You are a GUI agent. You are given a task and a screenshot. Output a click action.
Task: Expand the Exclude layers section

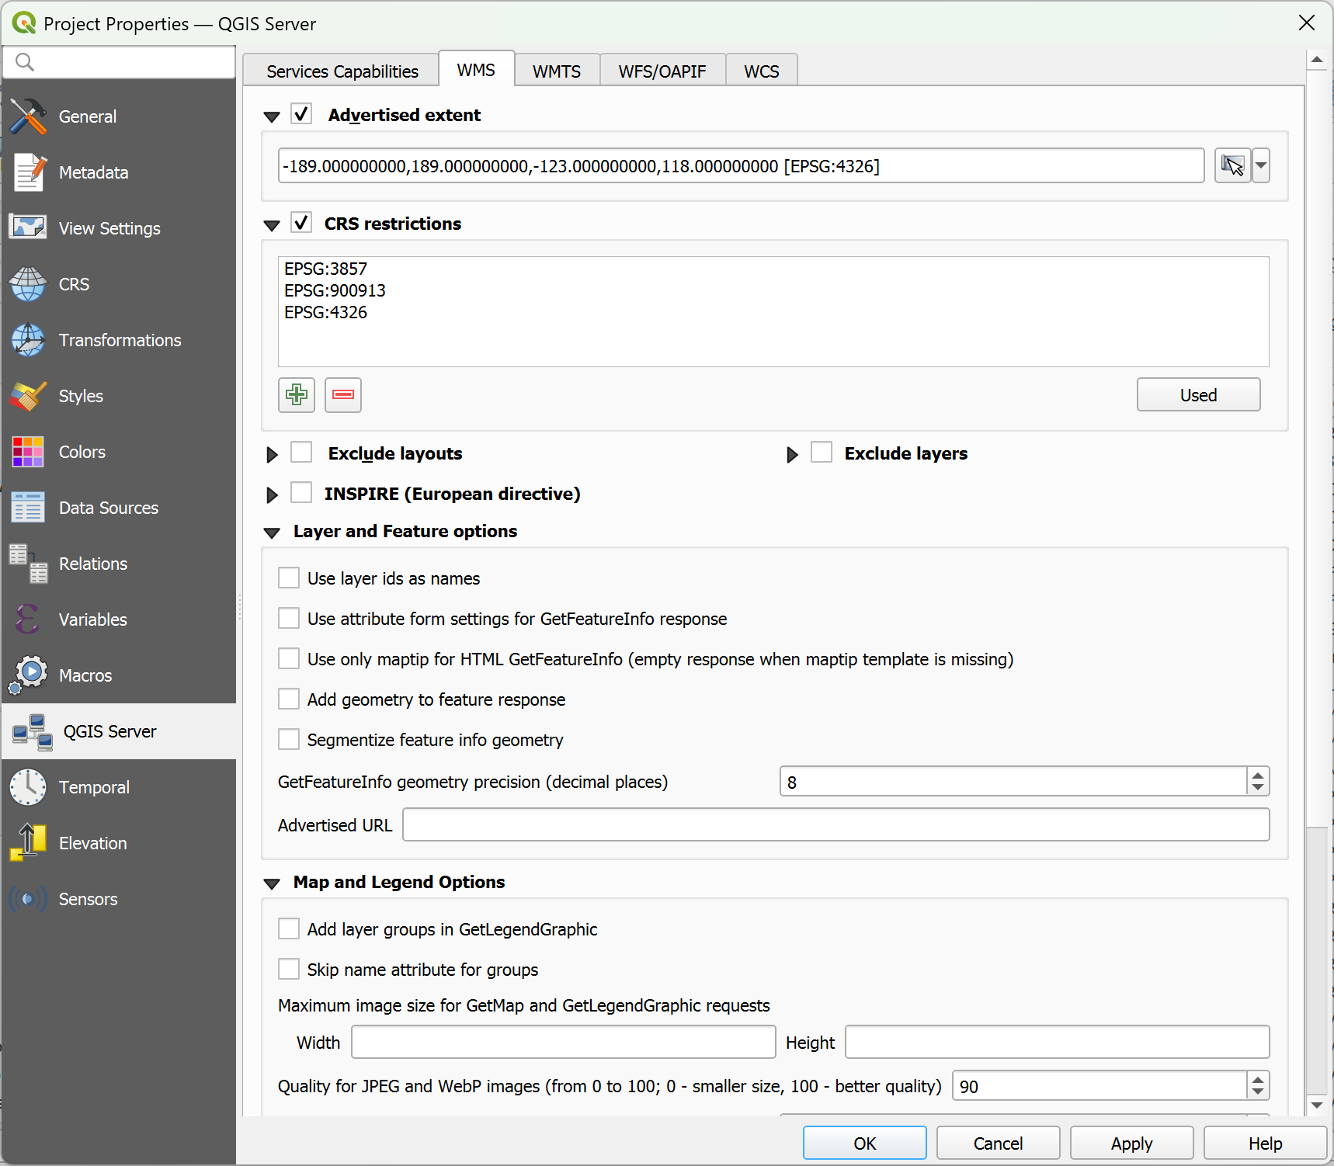point(792,455)
